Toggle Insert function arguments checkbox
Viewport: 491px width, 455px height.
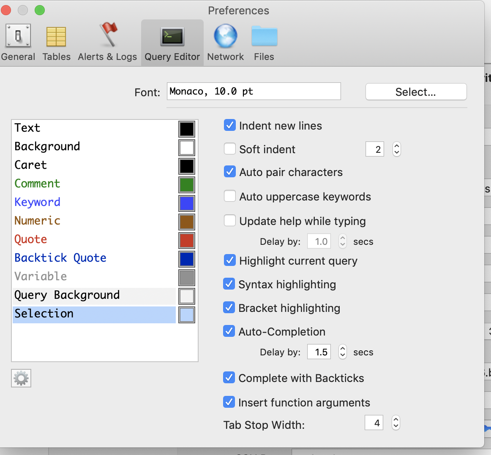pyautogui.click(x=229, y=402)
